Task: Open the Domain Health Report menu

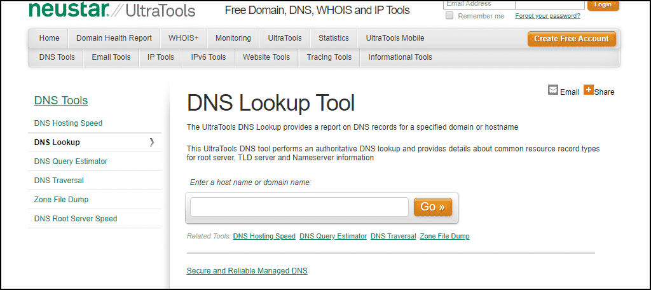Action: pyautogui.click(x=114, y=38)
